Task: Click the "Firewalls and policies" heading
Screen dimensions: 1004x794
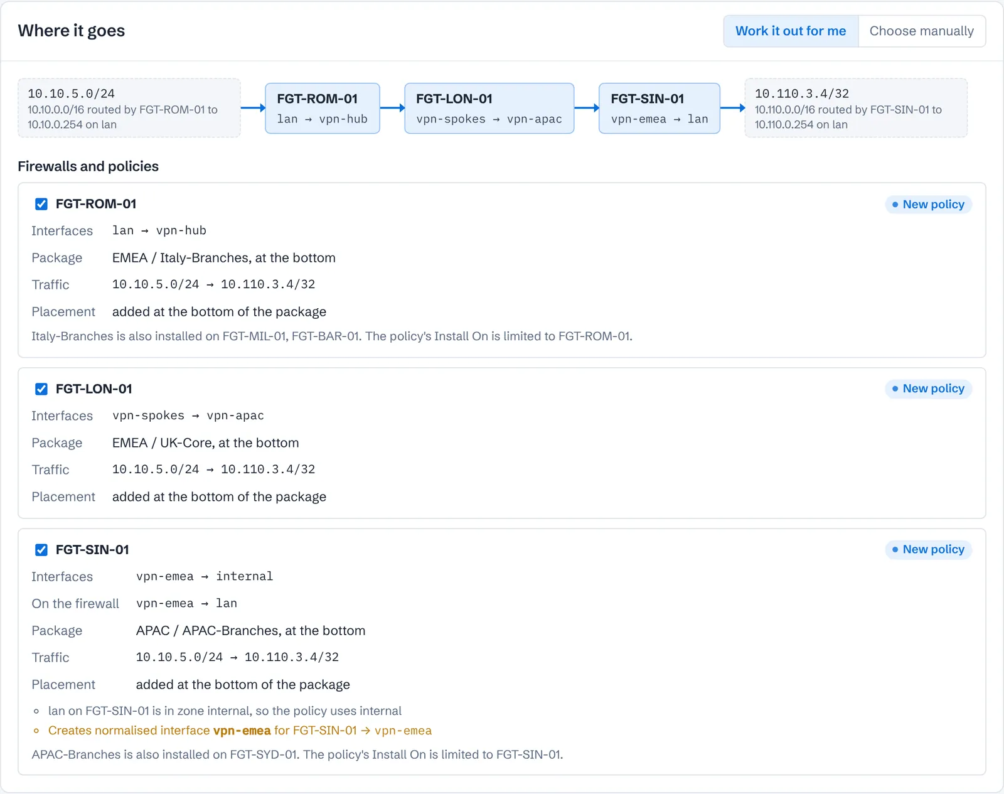Action: (88, 166)
